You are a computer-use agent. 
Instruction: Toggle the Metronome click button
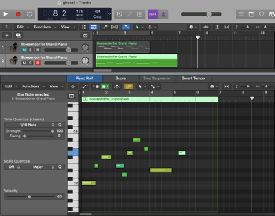[163, 14]
